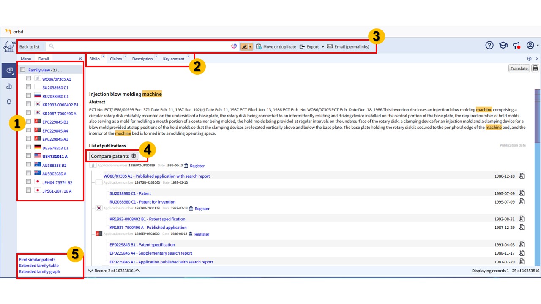Click the help question mark icon

489,45
